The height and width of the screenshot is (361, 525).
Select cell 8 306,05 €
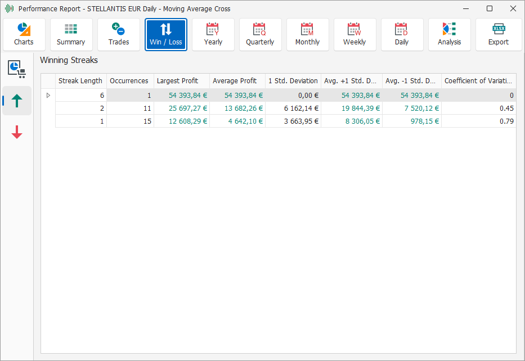coord(352,121)
